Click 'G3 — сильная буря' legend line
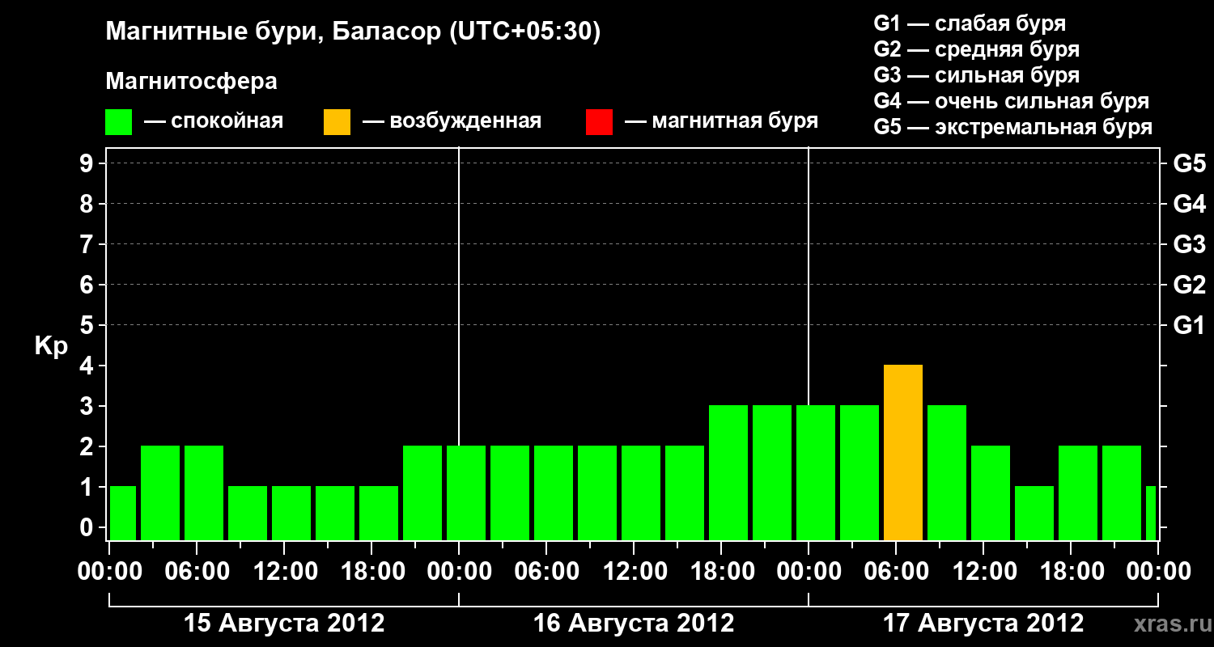Screen dimensions: 1214x647 coord(976,75)
